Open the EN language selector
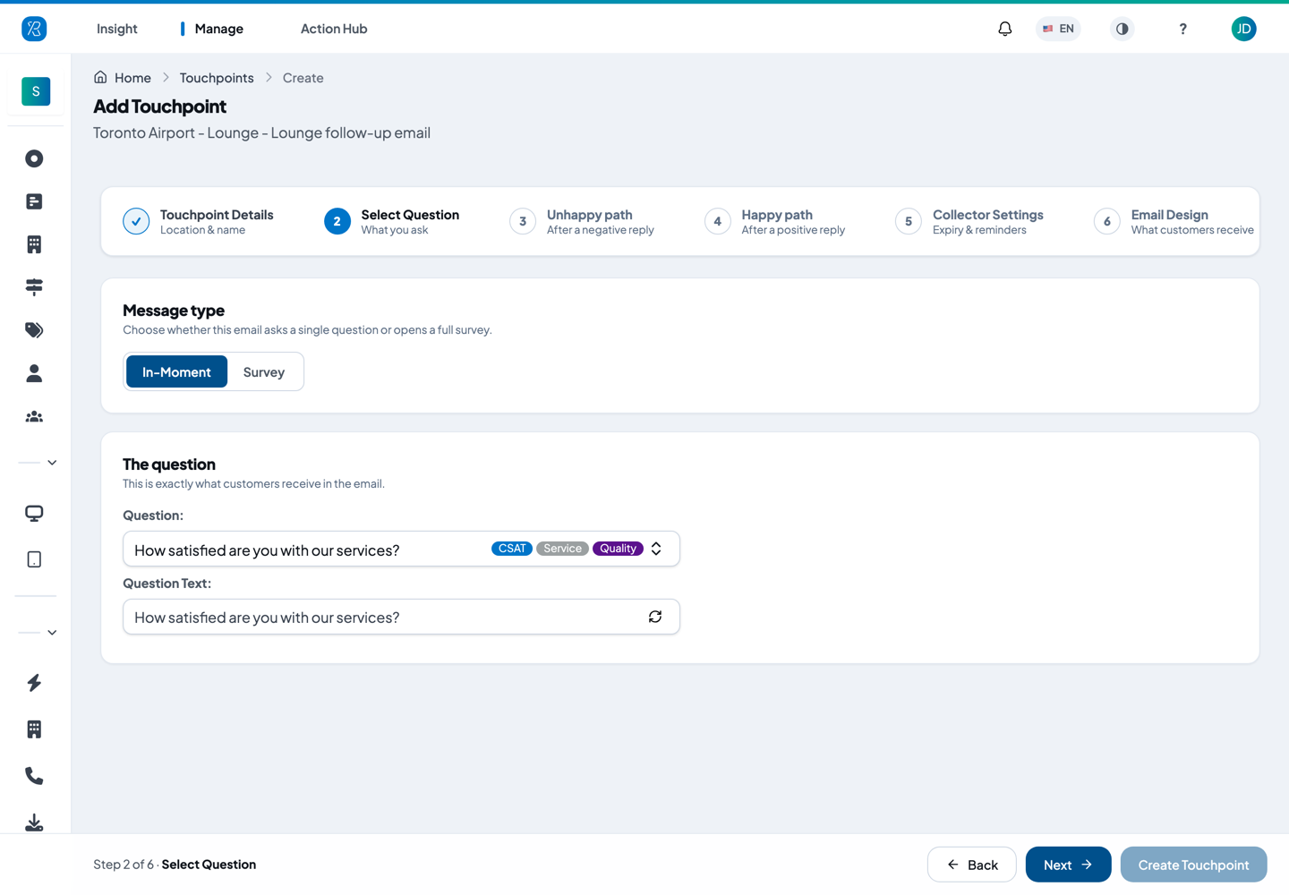Image resolution: width=1289 pixels, height=895 pixels. pos(1058,29)
